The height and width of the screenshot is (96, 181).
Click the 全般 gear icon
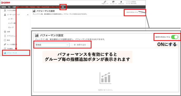pos(5,32)
